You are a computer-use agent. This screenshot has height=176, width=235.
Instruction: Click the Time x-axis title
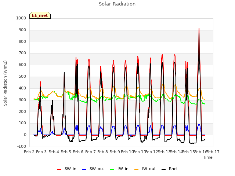pyautogui.click(x=208, y=157)
